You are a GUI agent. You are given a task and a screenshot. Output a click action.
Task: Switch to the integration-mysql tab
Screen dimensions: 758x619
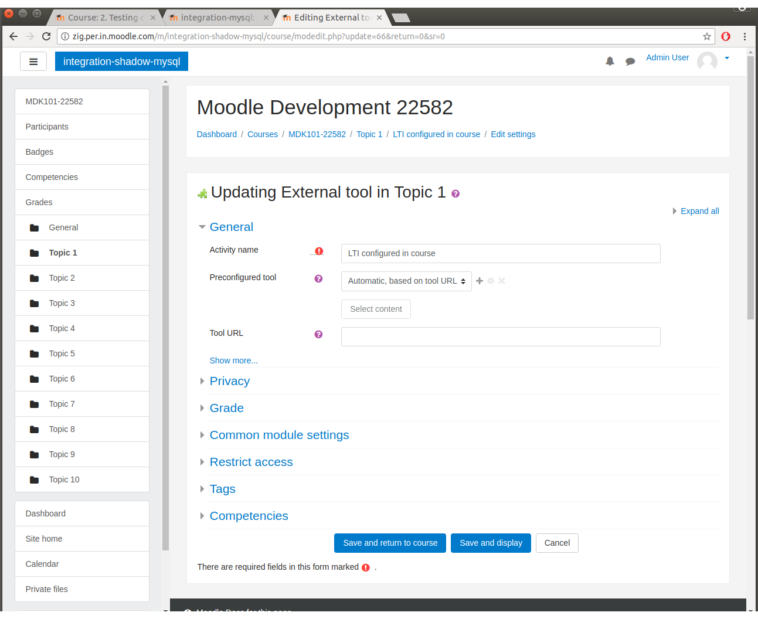218,18
